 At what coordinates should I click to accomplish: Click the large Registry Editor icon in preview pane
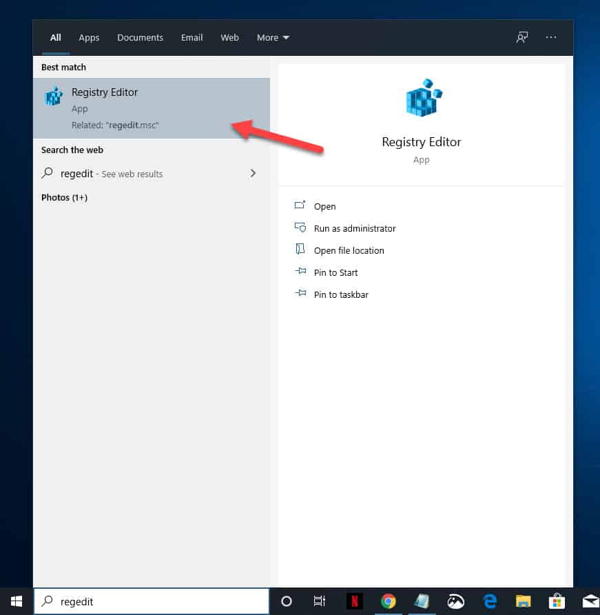pyautogui.click(x=424, y=98)
